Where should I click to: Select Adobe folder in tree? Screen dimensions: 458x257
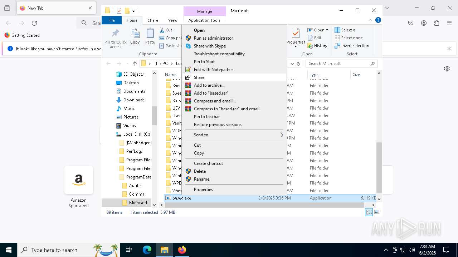[x=135, y=186]
